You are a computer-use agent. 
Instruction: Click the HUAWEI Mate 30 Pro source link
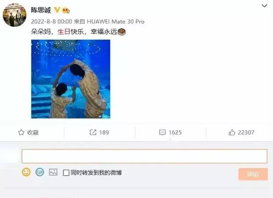116,22
